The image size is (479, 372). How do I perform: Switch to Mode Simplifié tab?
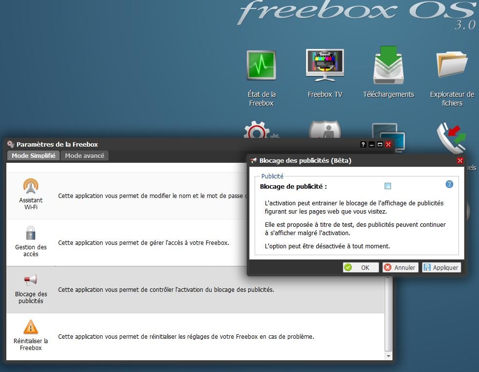pos(34,156)
